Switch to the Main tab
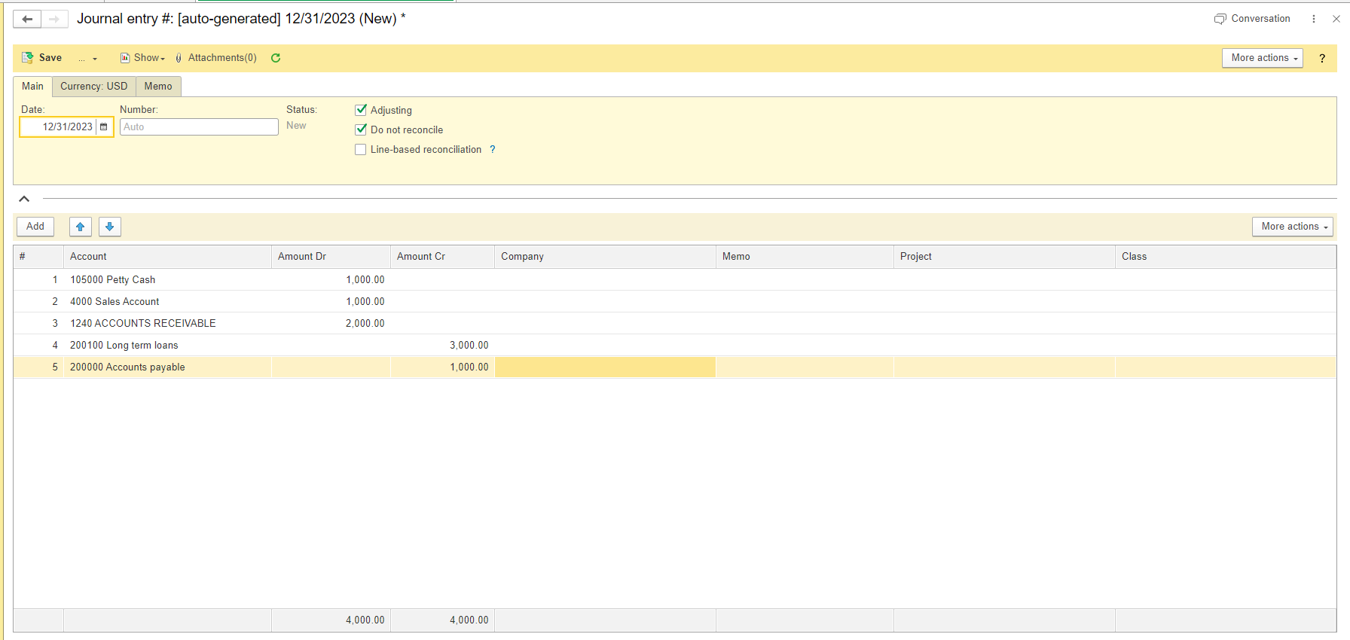 32,87
